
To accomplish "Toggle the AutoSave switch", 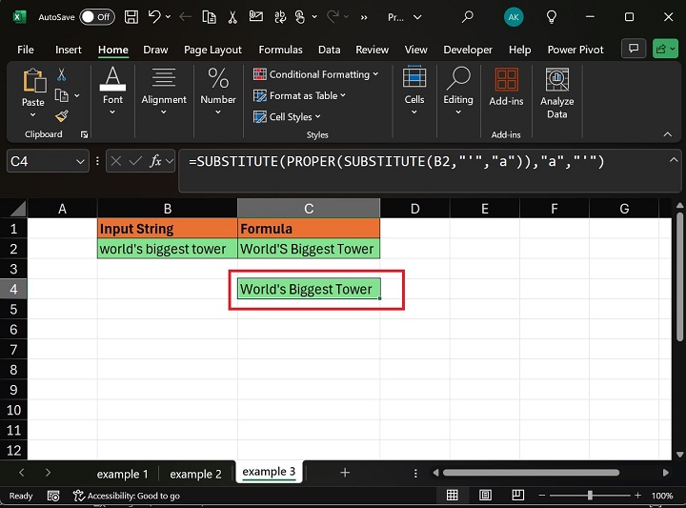I will tap(96, 17).
